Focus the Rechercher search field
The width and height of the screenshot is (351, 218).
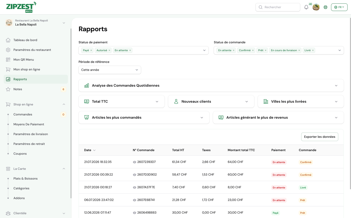(278, 7)
